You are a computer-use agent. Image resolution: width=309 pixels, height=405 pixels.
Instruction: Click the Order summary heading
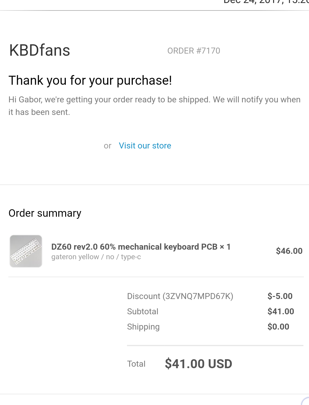click(x=45, y=213)
